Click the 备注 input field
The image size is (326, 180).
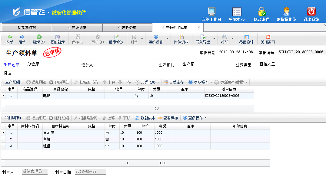(50, 73)
